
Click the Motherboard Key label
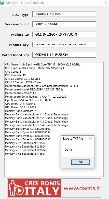(16, 55)
